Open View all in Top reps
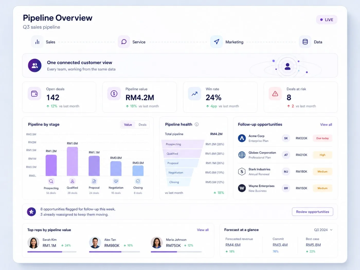The image size is (360, 270). (203, 230)
